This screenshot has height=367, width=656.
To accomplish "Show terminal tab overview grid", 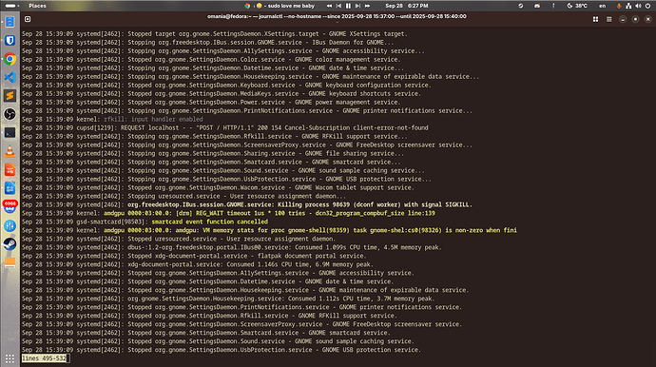I will 595,19.
